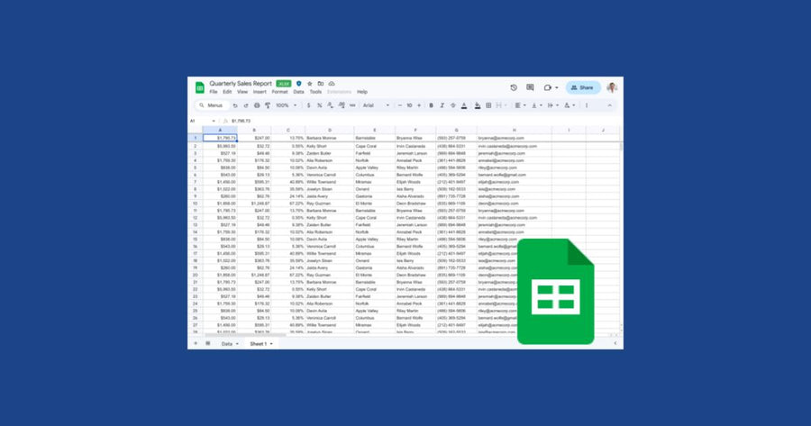The height and width of the screenshot is (426, 811).
Task: Open the all sheets list icon
Action: [208, 343]
